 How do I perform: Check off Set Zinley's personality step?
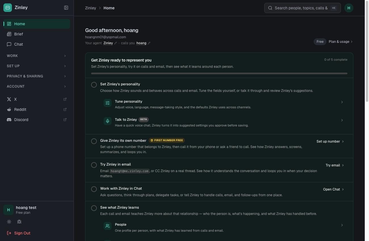94,85
